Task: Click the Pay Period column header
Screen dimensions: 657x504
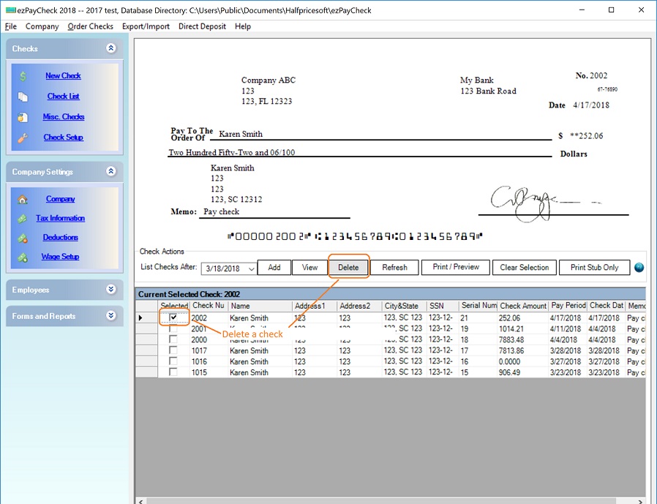Action: (x=568, y=306)
